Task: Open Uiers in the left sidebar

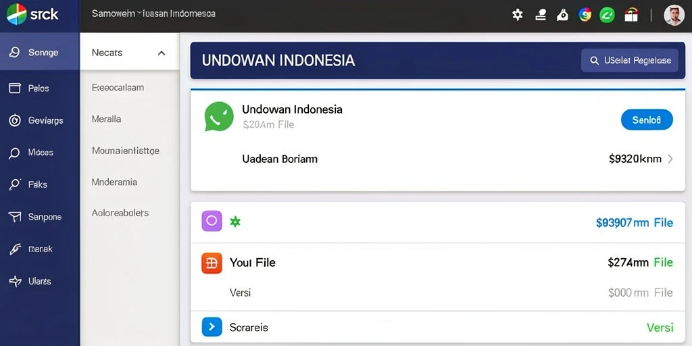Action: click(40, 281)
